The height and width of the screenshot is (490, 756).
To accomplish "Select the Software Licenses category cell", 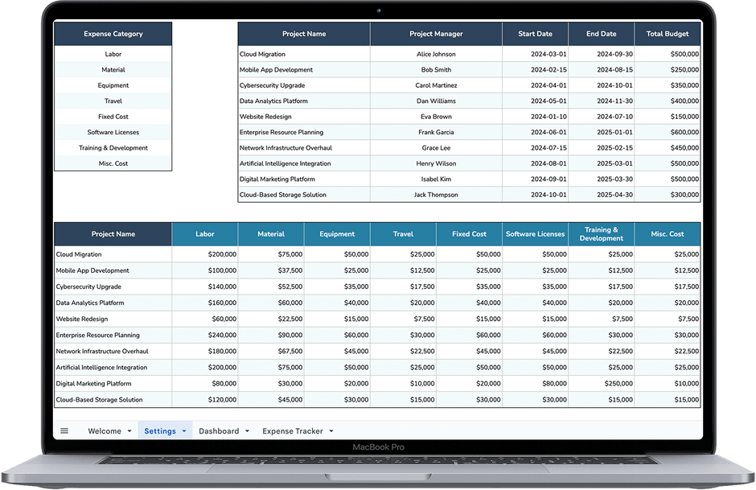I will [113, 132].
